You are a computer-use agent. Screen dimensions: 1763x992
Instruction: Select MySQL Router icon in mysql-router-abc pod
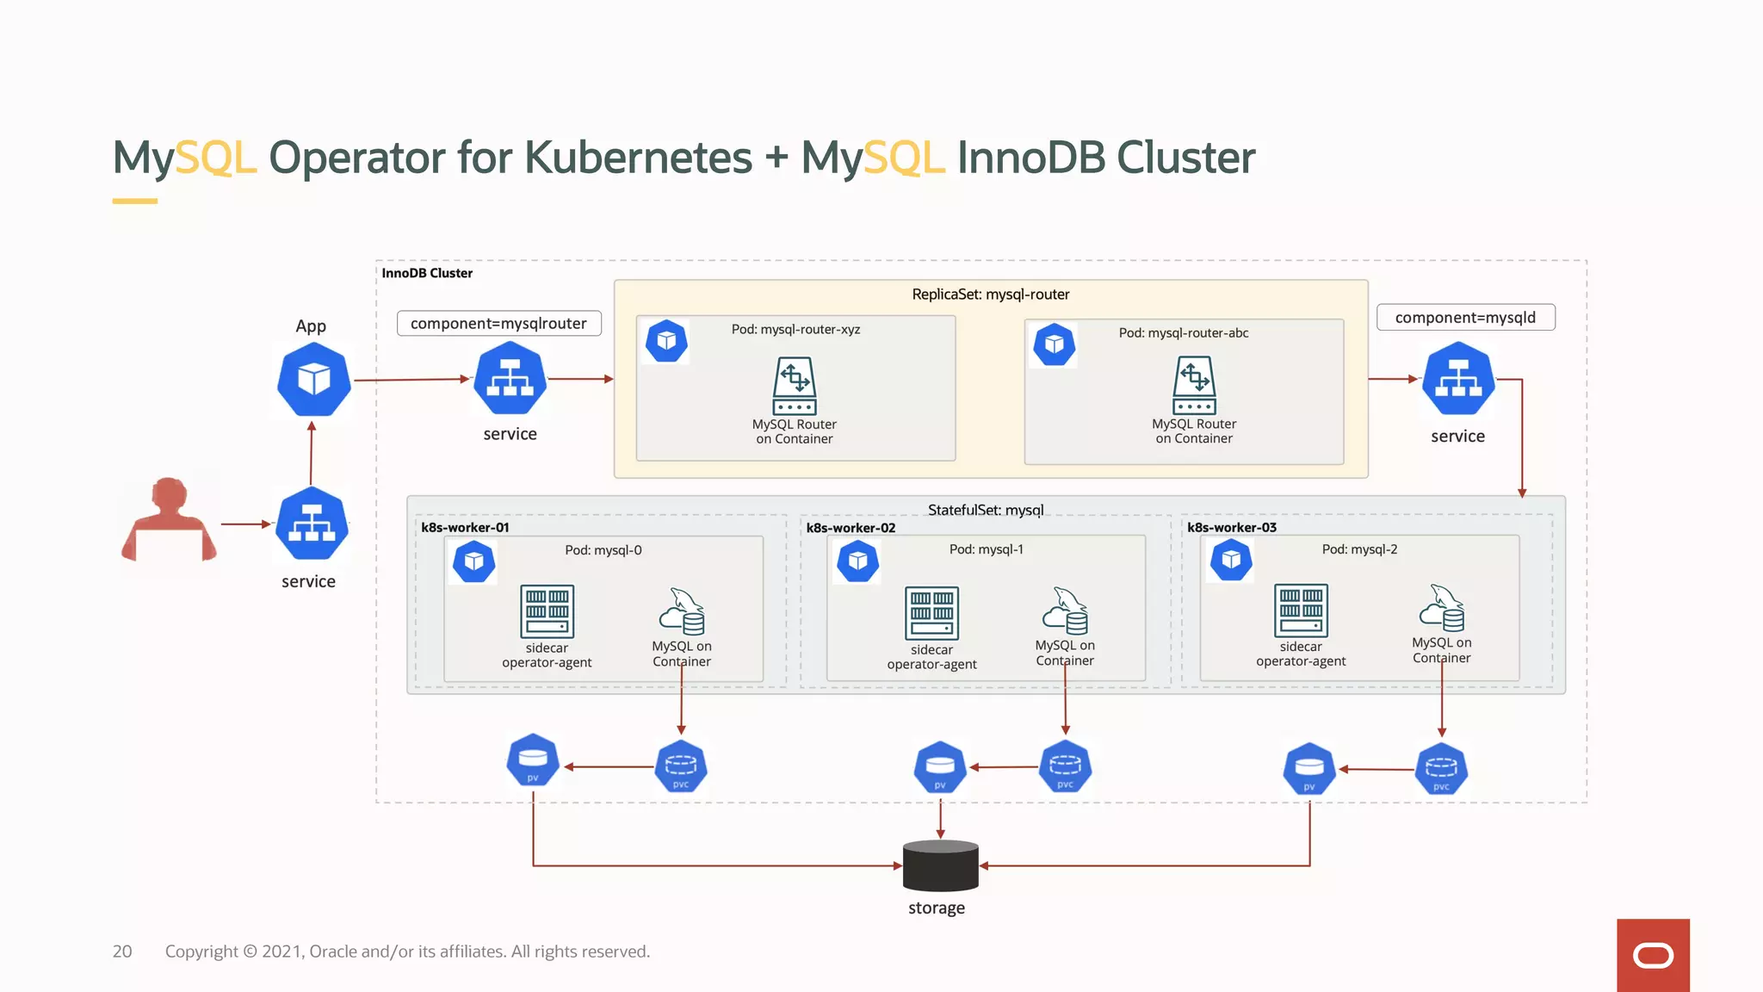click(1194, 386)
